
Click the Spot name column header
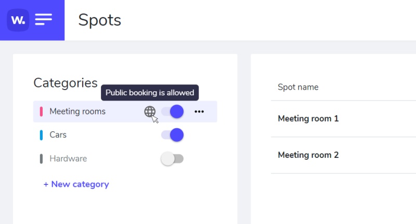[x=298, y=87]
